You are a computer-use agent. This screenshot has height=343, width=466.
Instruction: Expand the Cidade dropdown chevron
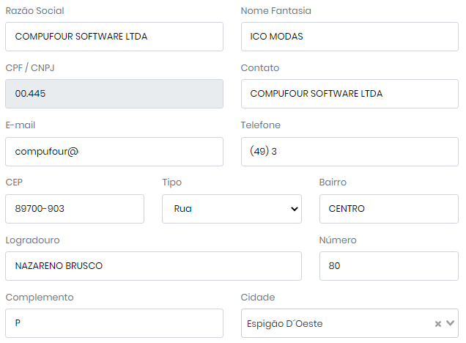(450, 323)
